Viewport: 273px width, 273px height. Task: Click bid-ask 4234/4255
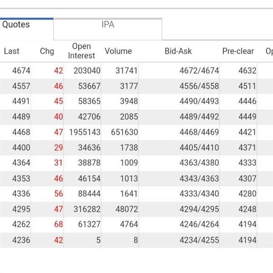tap(199, 240)
